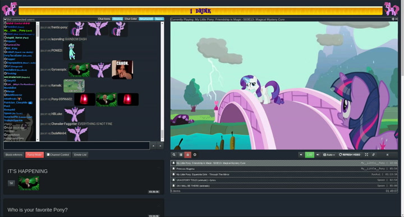The width and height of the screenshot is (404, 217).
Task: Click the link icon near fullscreen
Action: [373, 155]
